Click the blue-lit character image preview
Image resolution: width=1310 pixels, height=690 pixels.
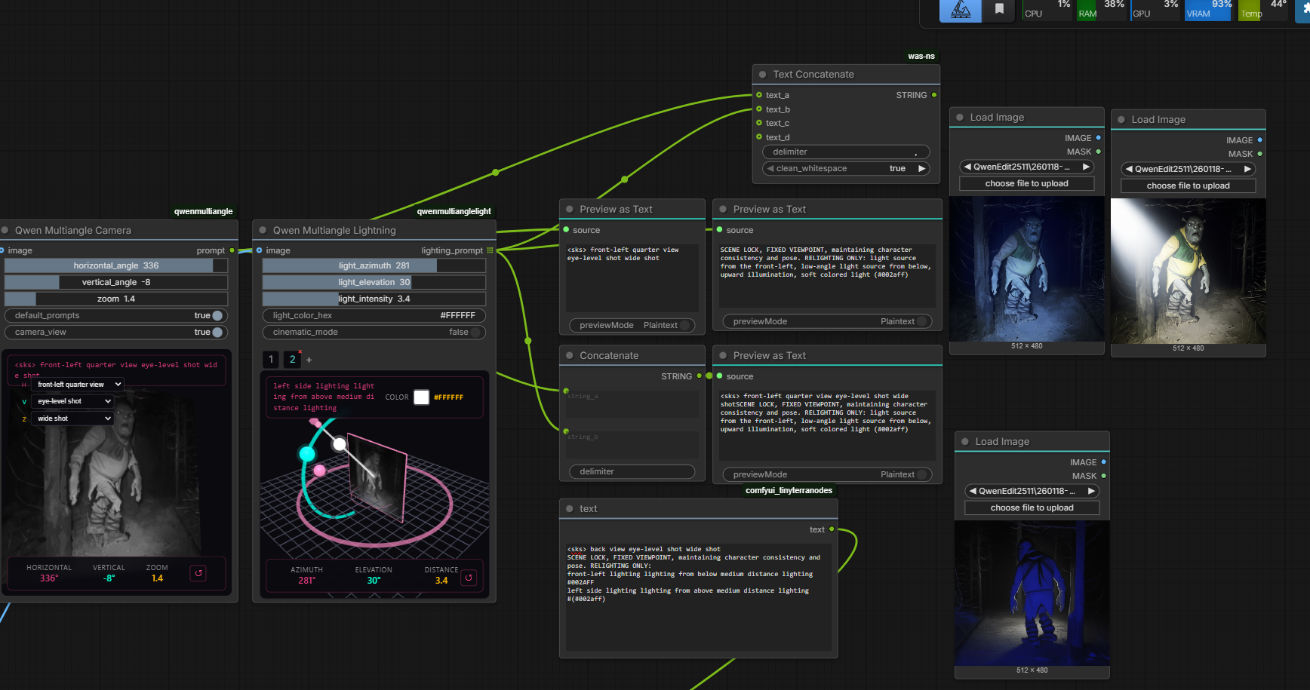1027,268
